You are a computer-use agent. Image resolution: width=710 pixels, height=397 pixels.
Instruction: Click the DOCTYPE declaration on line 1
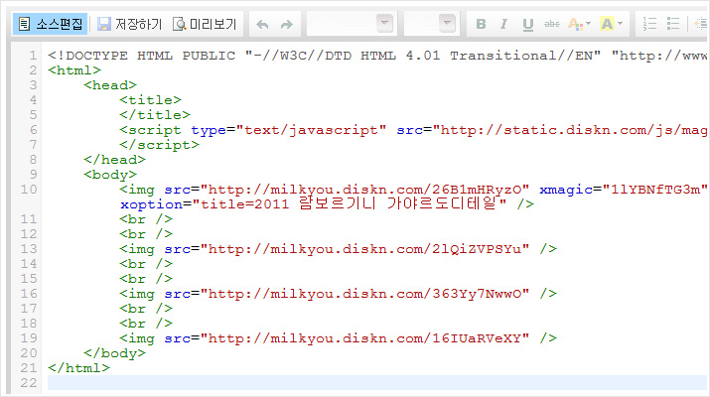point(376,56)
